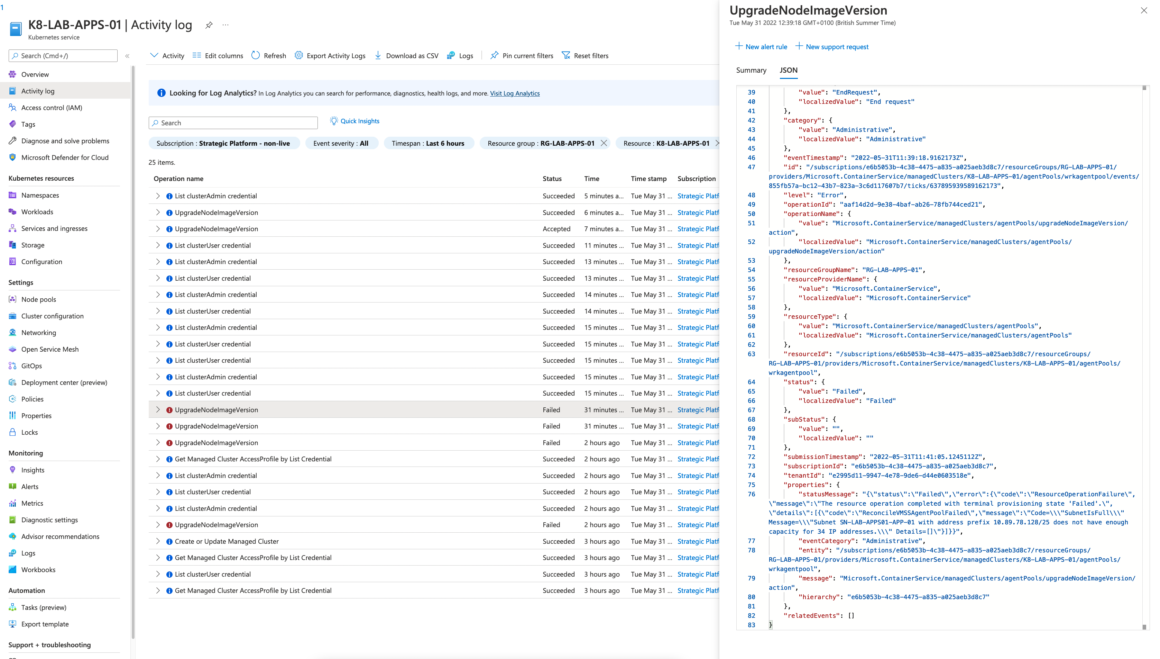Click the Locks padlock icon
The width and height of the screenshot is (1160, 659).
coord(13,432)
